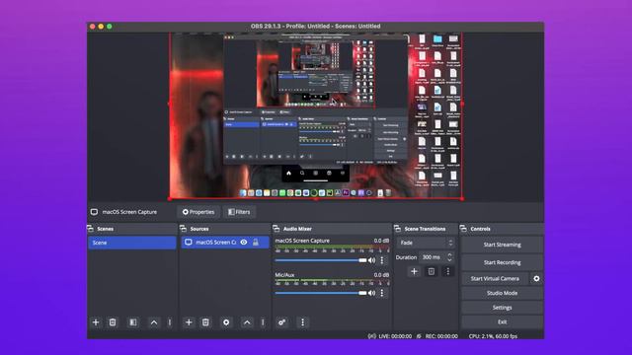This screenshot has height=355, width=632.
Task: Click Controls dock float icon
Action: (463, 229)
